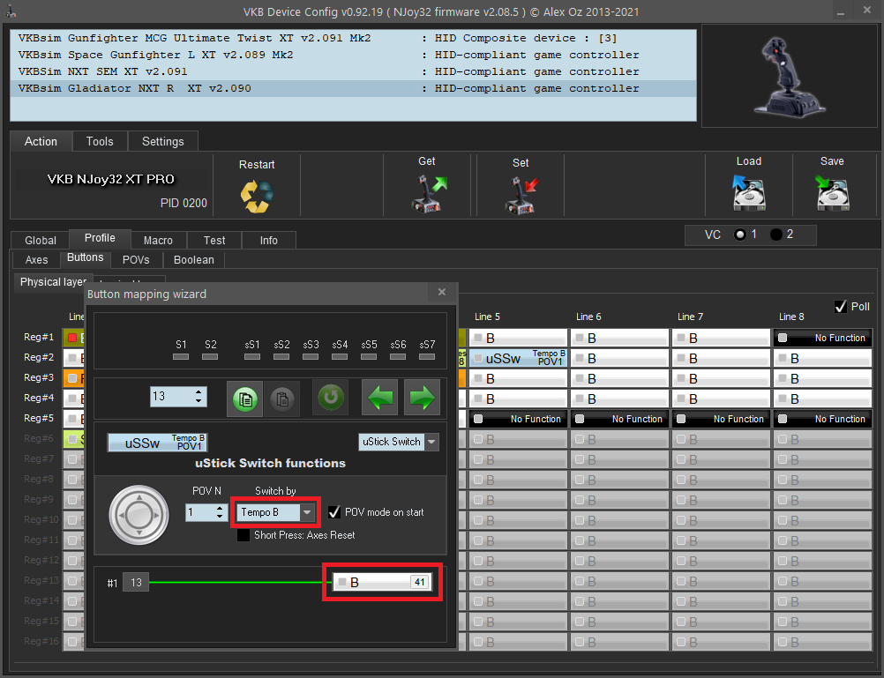Click the Get settings joystick icon
Viewport: 884px width, 678px height.
tap(428, 193)
